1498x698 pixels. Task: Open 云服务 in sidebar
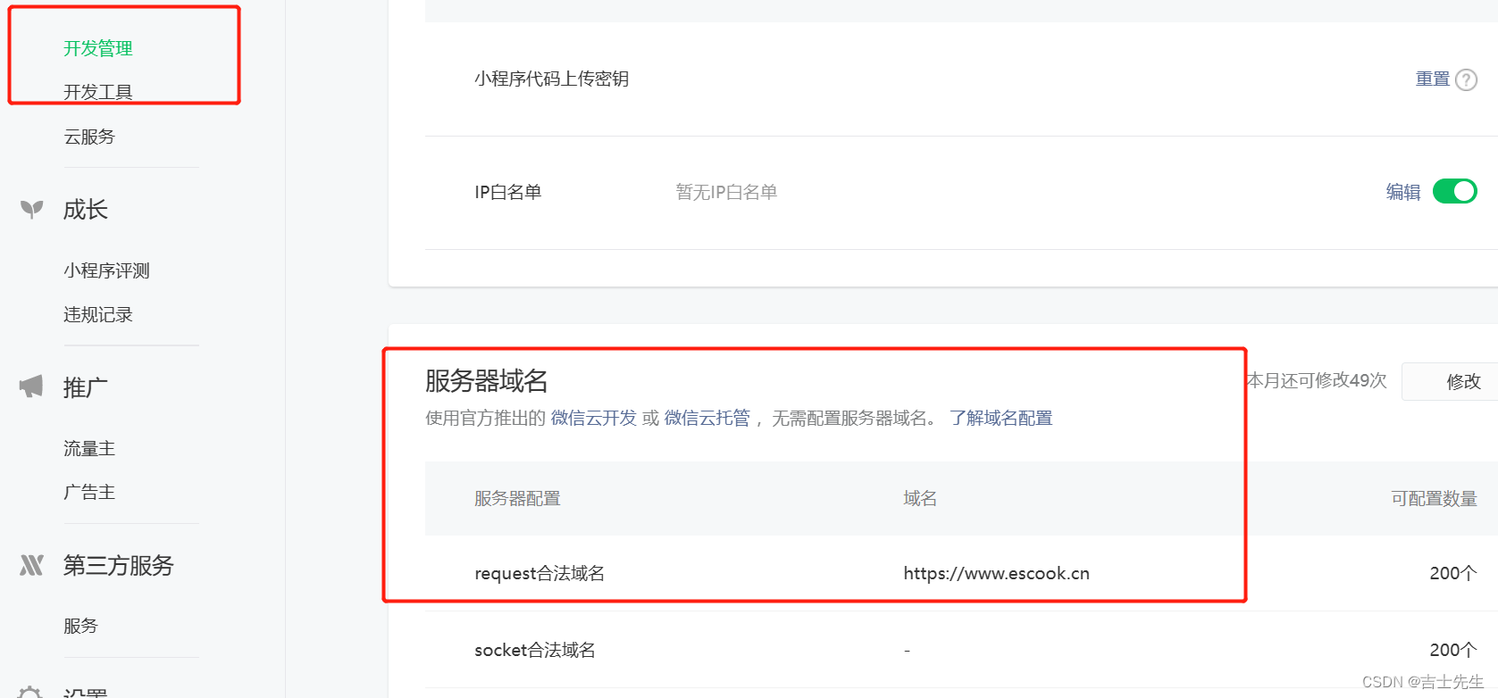[89, 137]
